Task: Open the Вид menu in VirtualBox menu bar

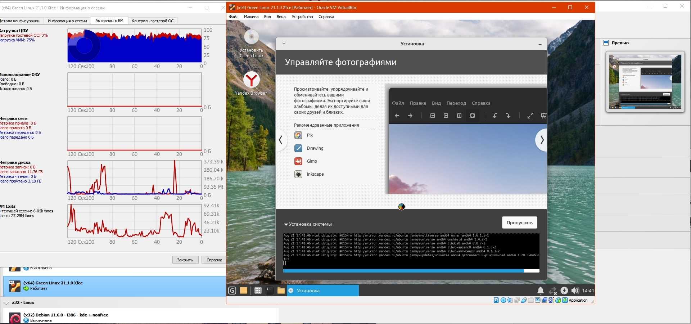Action: click(267, 17)
